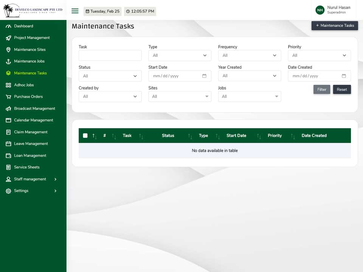This screenshot has height=272, width=363.
Task: Click the Task text input field
Action: tap(110, 56)
